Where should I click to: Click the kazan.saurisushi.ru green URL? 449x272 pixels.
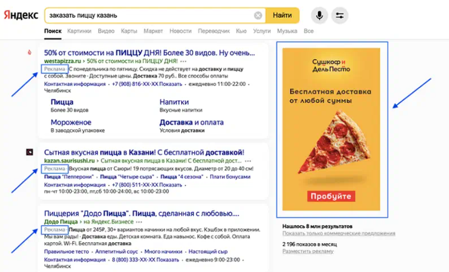[69, 161]
